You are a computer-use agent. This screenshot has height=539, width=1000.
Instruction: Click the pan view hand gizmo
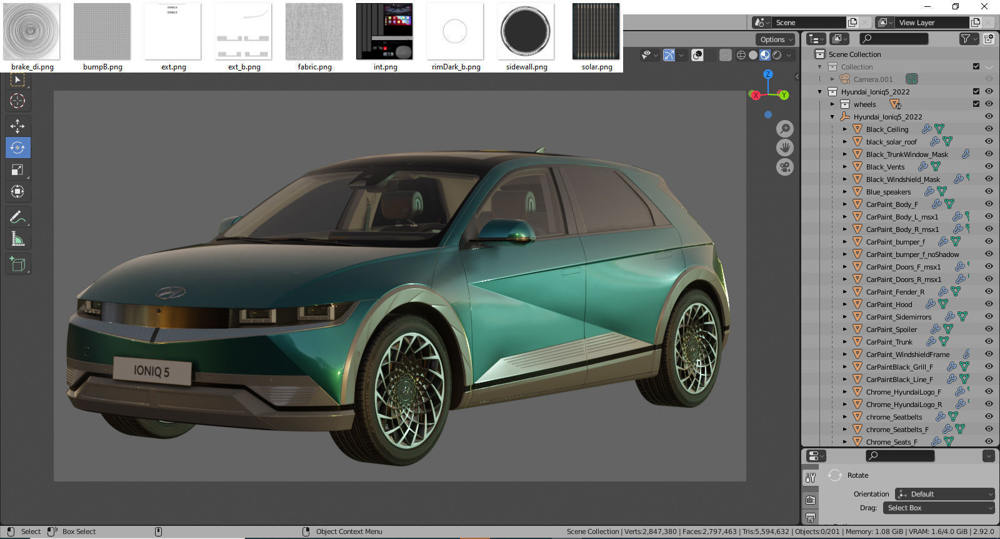785,148
